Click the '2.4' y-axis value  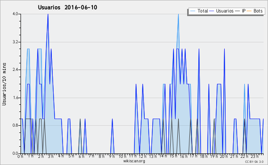point(16,70)
